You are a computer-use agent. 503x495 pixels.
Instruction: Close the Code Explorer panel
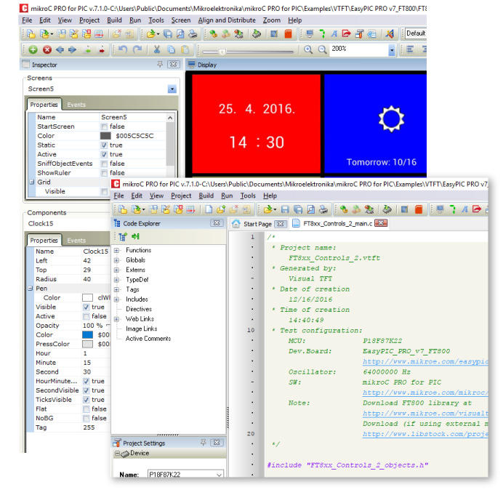pyautogui.click(x=217, y=223)
